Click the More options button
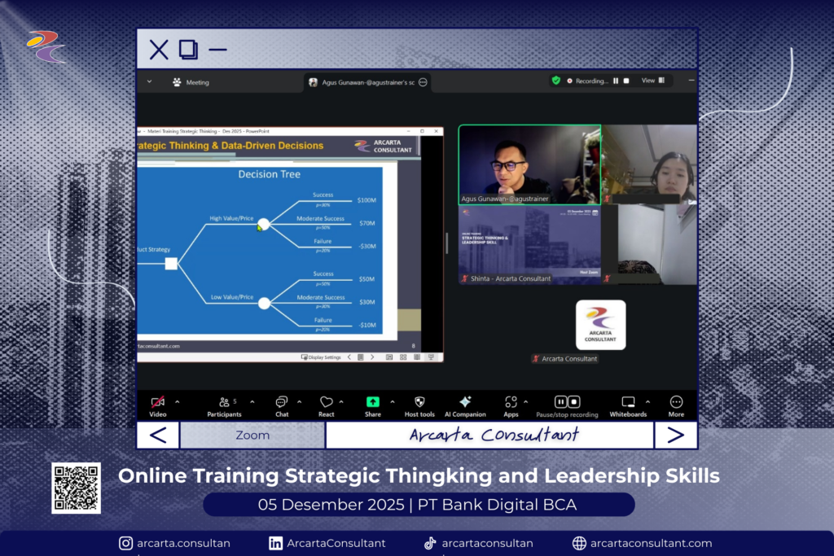 point(676,403)
